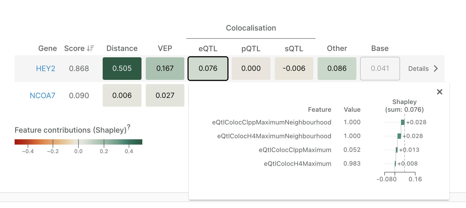Click the HEY2 pQTL cell 0.000
The height and width of the screenshot is (208, 466).
coord(251,68)
